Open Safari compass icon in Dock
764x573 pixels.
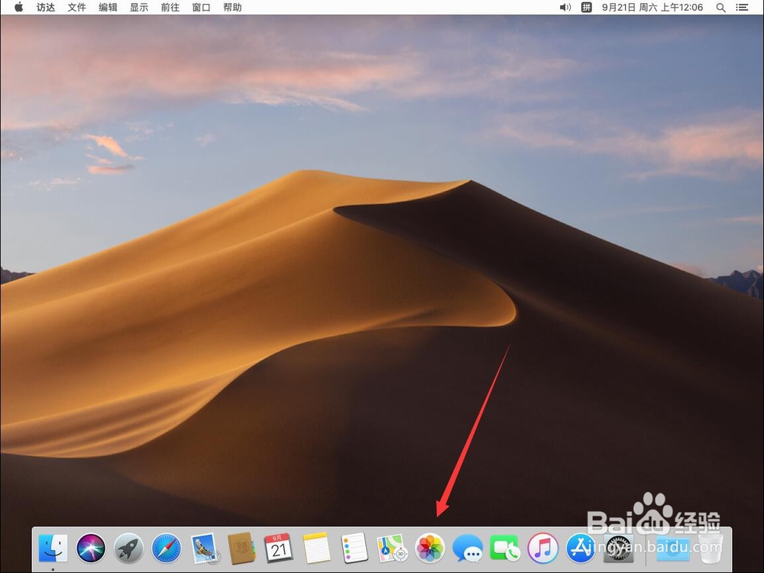tap(166, 548)
